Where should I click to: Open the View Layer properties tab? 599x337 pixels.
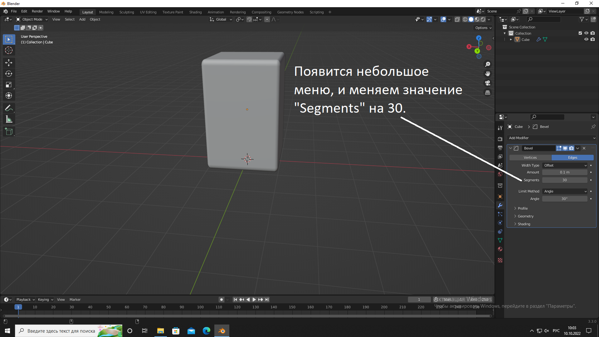(x=500, y=156)
